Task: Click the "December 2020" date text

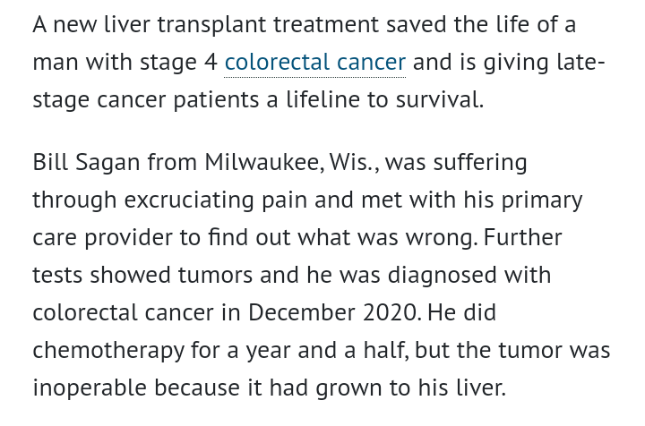Action: coord(335,313)
